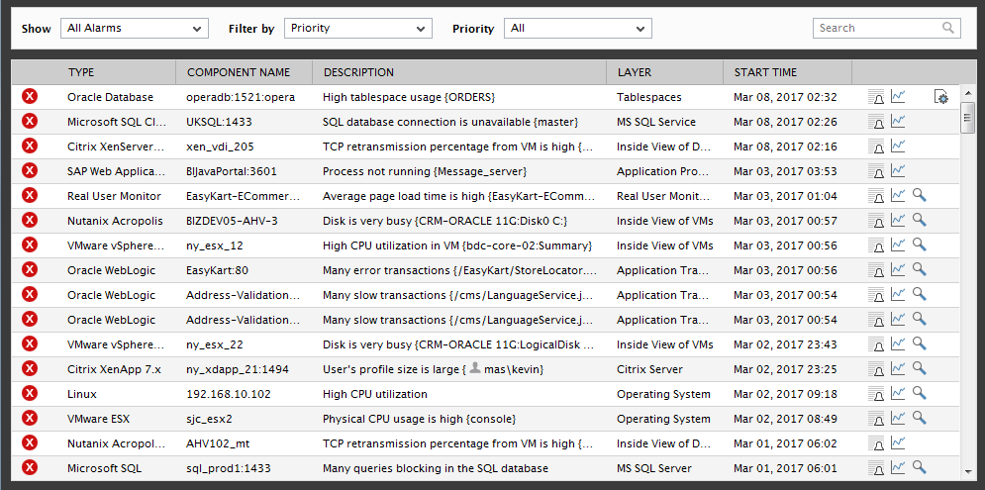Open diagnosis magnifier for ny_esx_12 row
This screenshot has width=985, height=490.
click(x=920, y=245)
